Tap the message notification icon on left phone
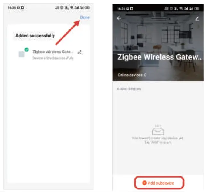 click(x=18, y=8)
